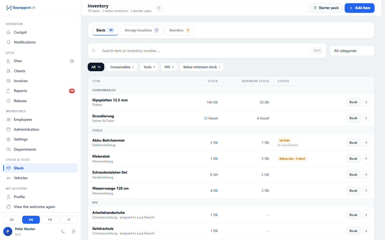Click the logout icon beside Peter Muster
This screenshot has width=385, height=240.
pyautogui.click(x=74, y=231)
